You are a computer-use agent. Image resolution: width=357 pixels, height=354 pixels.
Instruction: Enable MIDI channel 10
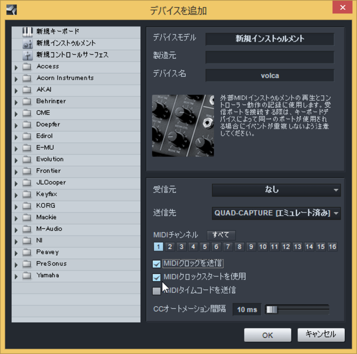pos(263,247)
